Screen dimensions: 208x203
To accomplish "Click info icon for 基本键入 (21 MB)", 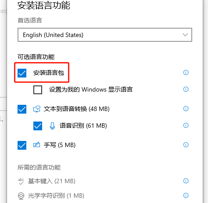I will click(x=186, y=181).
